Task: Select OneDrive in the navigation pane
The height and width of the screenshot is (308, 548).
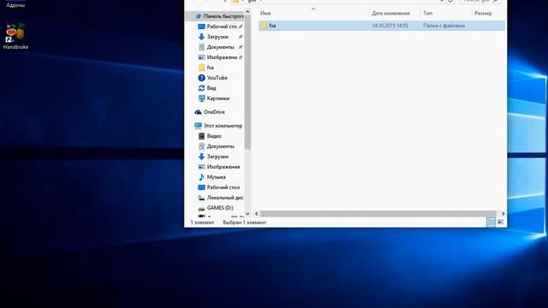Action: [x=210, y=112]
